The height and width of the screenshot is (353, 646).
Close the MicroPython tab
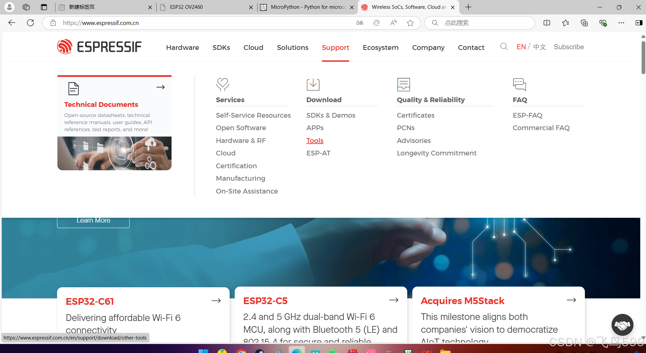tap(352, 7)
